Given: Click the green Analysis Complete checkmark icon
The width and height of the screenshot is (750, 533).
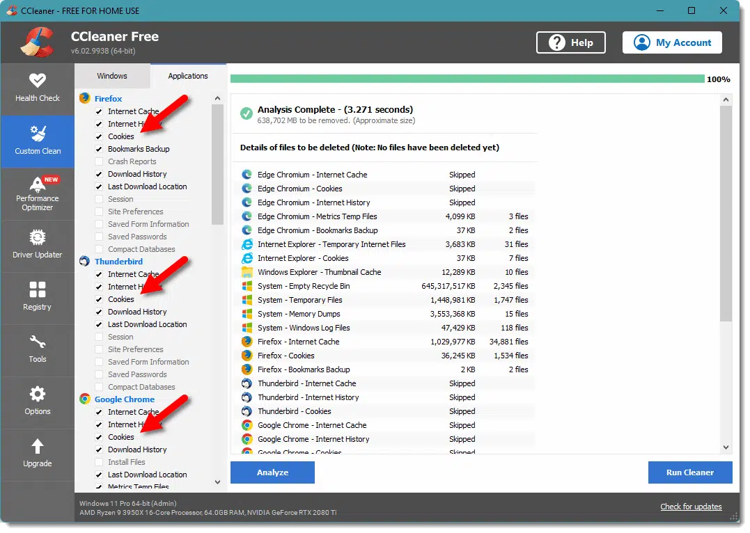Looking at the screenshot, I should click(247, 113).
